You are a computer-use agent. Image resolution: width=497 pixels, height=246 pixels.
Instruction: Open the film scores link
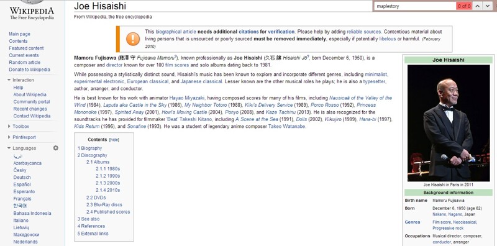pyautogui.click(x=177, y=65)
